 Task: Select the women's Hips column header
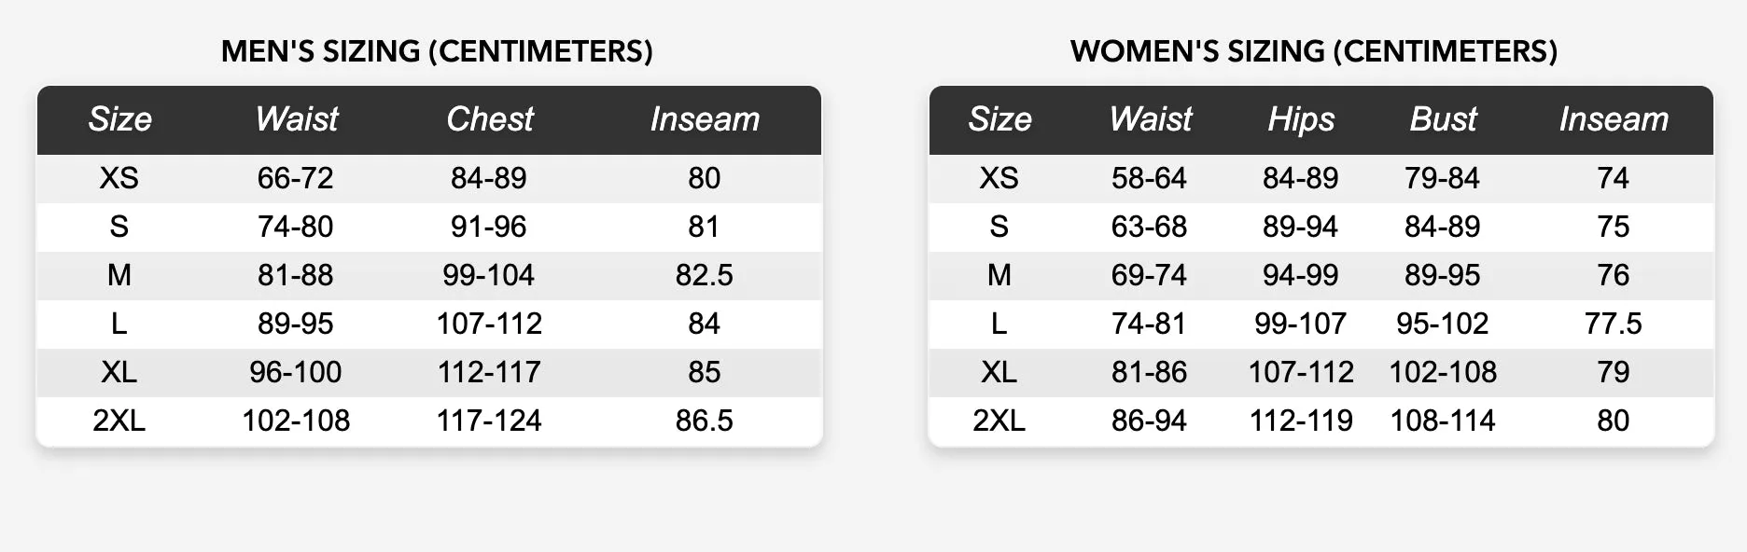click(x=1301, y=119)
